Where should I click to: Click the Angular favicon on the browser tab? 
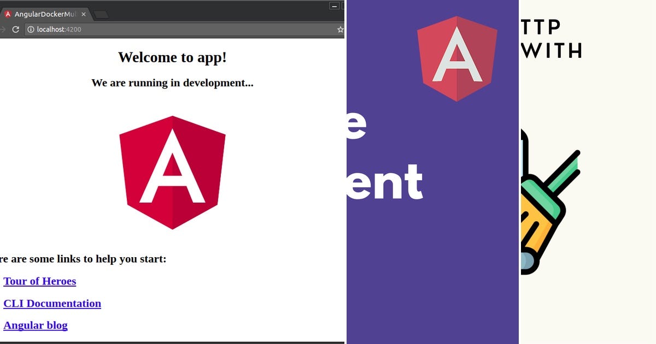click(8, 14)
